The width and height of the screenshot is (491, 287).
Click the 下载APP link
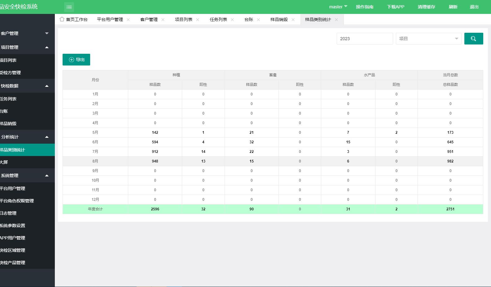[396, 7]
